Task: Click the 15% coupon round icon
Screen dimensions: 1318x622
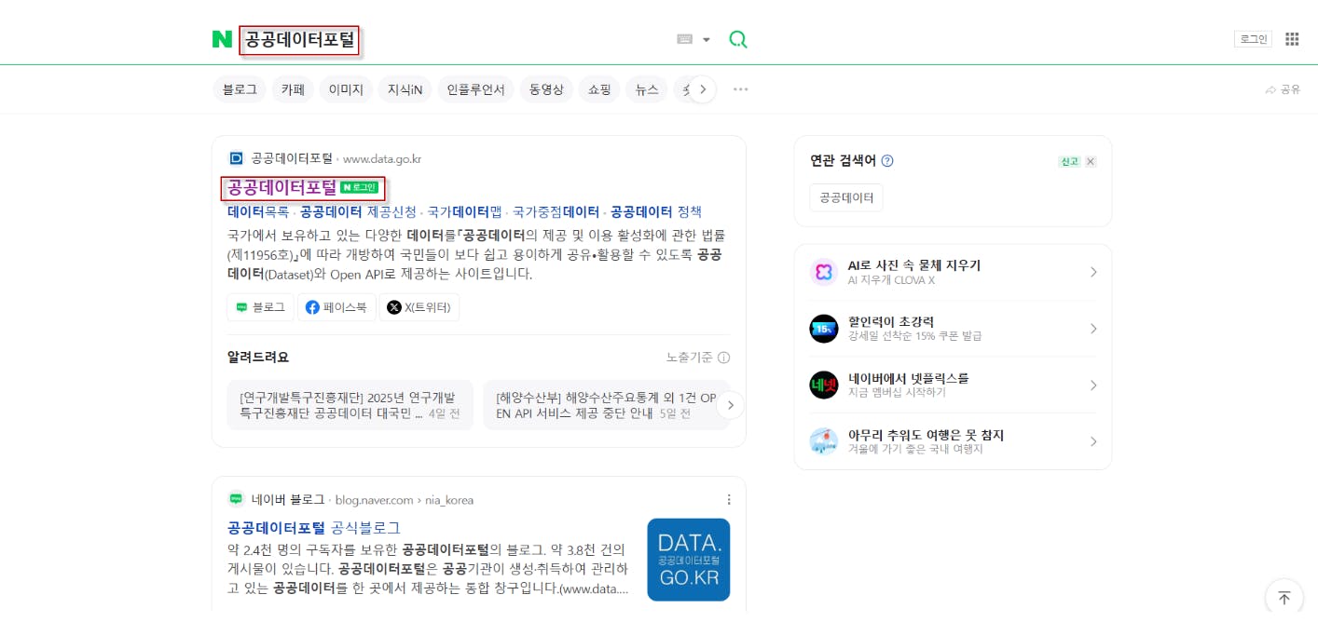Action: (x=824, y=329)
